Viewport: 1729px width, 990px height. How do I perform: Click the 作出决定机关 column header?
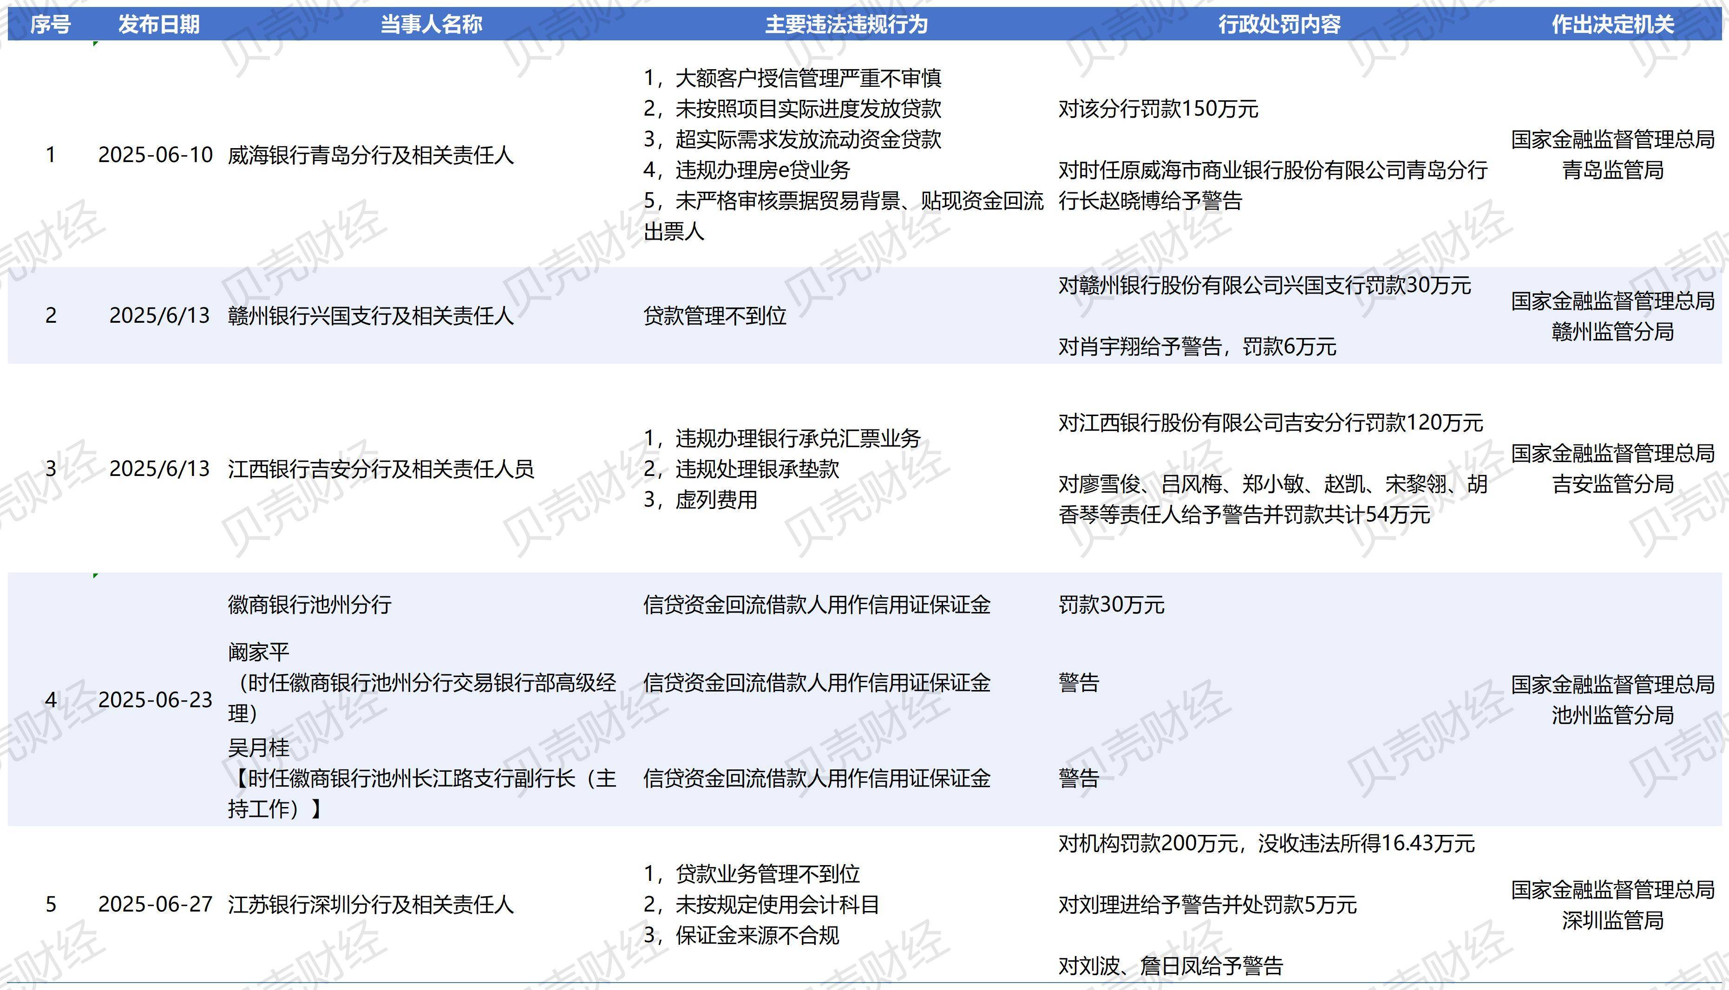coord(1613,25)
